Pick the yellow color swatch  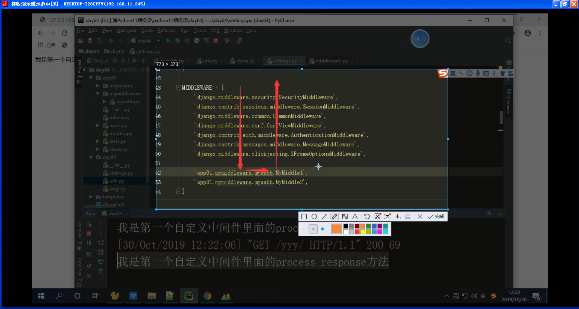coord(363,232)
